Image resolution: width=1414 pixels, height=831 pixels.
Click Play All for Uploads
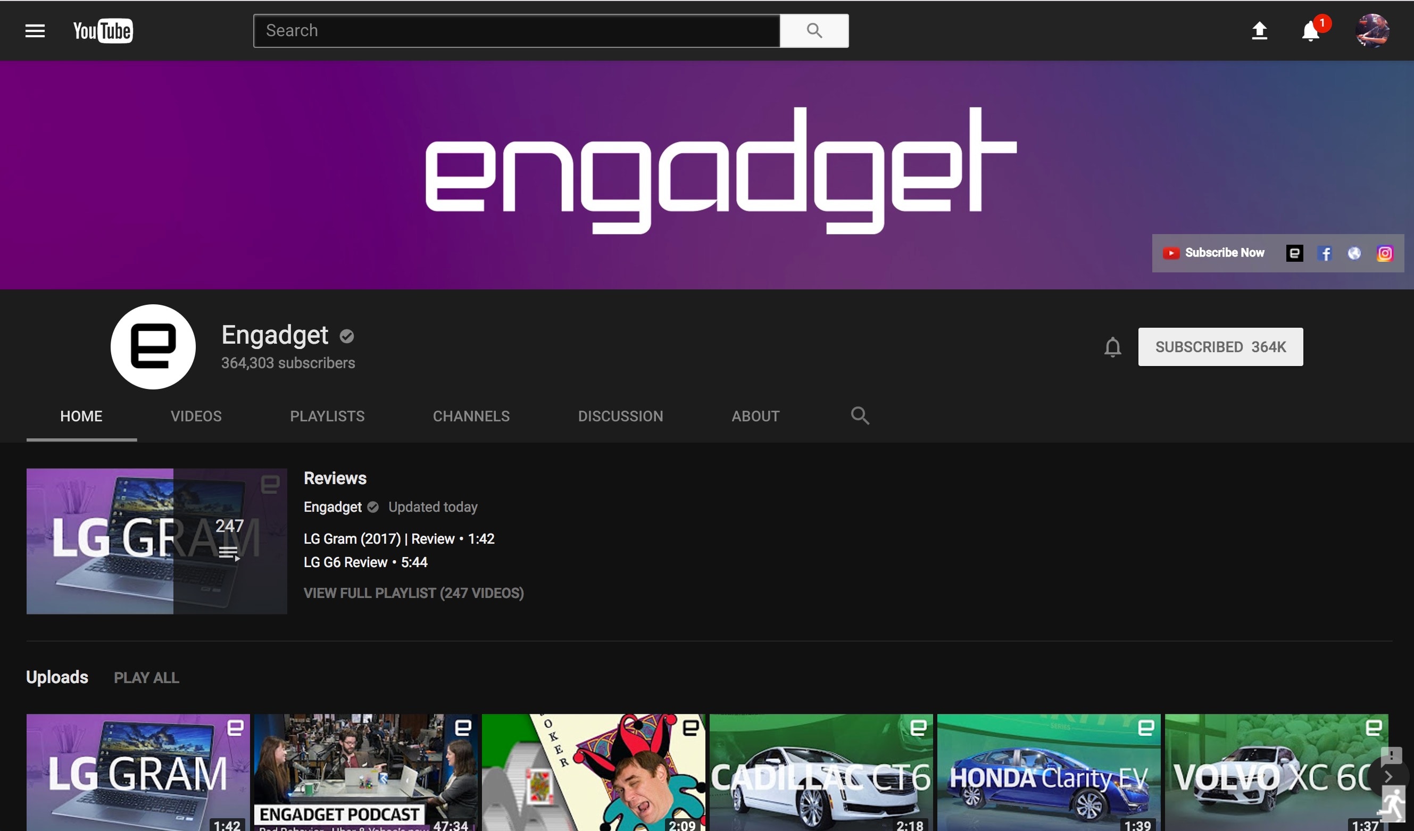[x=146, y=678]
